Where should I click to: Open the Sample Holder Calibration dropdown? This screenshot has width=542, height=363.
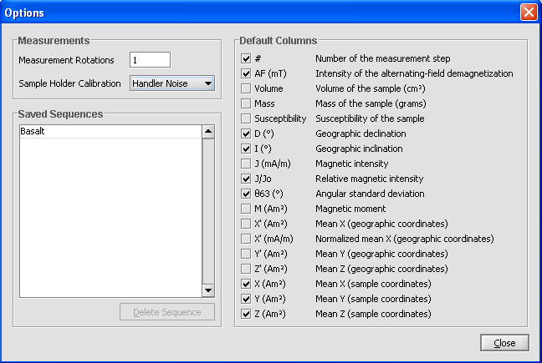pos(172,83)
